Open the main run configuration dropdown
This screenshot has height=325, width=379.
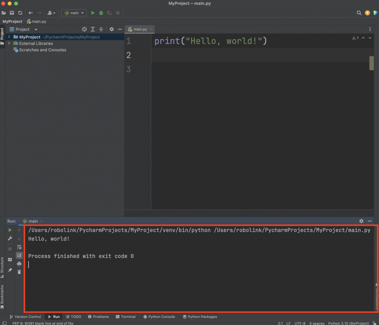click(x=74, y=13)
